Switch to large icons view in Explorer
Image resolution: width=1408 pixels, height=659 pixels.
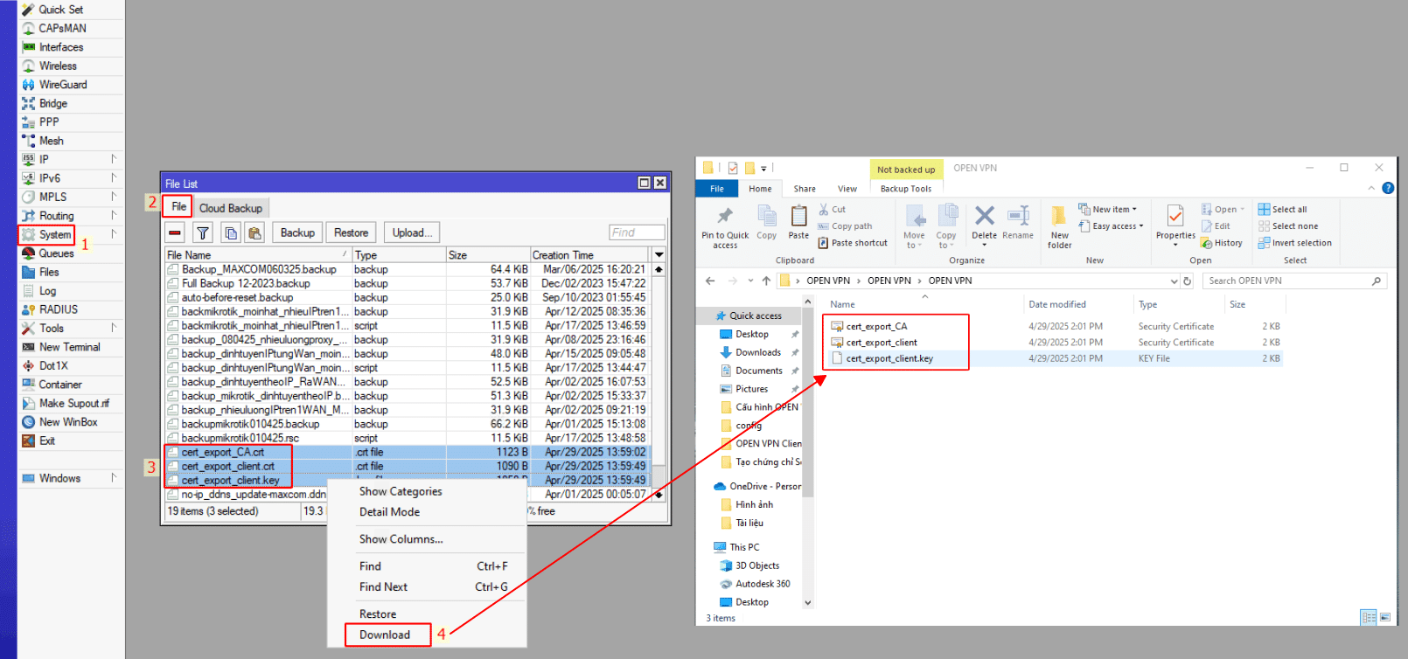(1385, 617)
